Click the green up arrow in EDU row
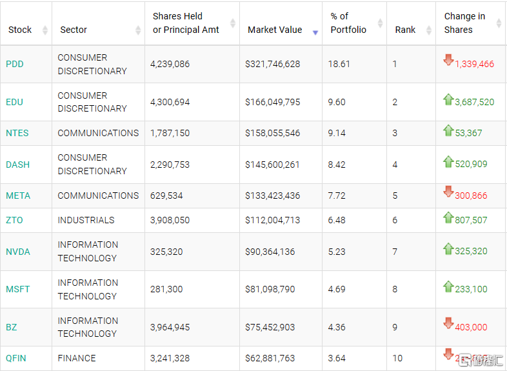 [448, 99]
